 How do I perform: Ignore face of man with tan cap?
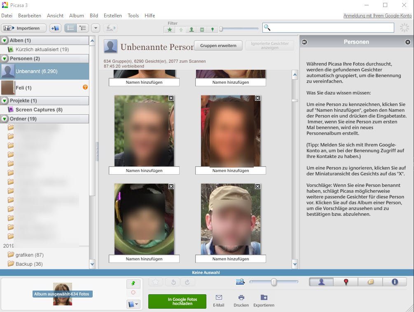[x=258, y=187]
